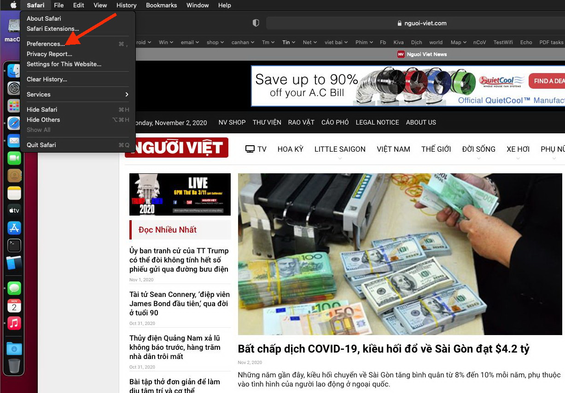This screenshot has width=565, height=393.
Task: Click the privacy shield icon near address bar
Action: point(256,23)
